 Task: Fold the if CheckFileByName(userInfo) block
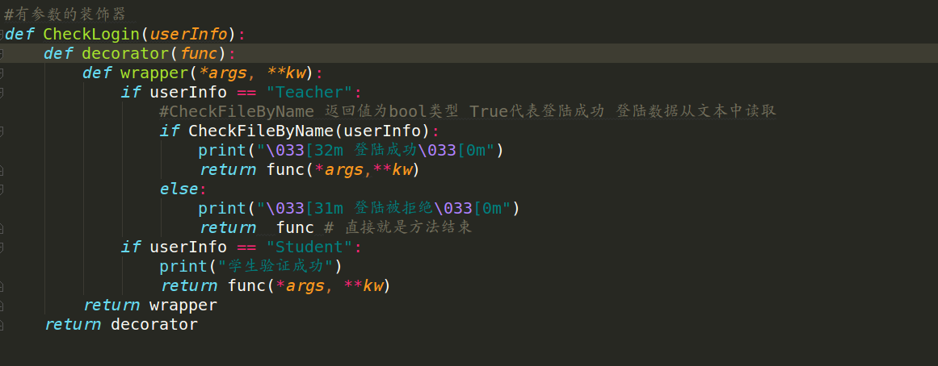point(2,131)
